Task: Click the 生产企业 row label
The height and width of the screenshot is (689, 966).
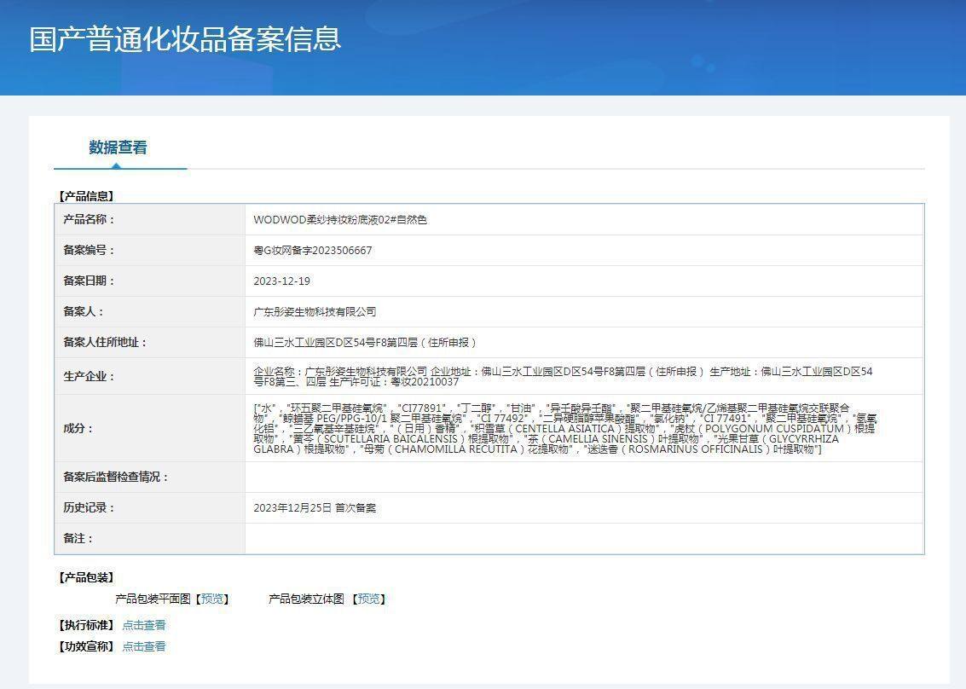Action: [x=89, y=377]
